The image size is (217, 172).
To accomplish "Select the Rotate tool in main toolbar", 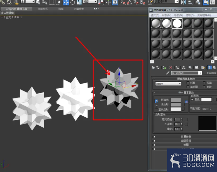I will (73, 3).
